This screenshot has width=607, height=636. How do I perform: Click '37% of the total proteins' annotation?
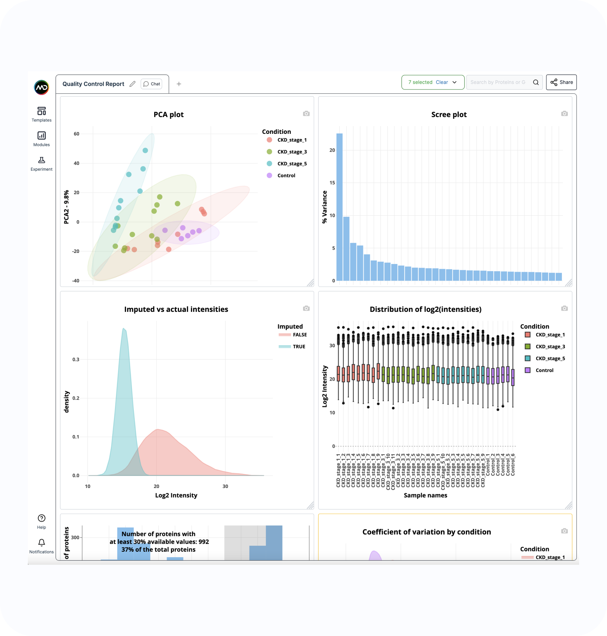tap(158, 550)
